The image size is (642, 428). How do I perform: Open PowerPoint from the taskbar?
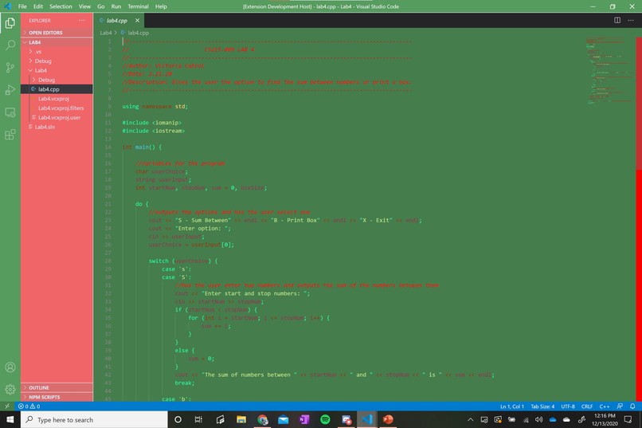tap(388, 419)
